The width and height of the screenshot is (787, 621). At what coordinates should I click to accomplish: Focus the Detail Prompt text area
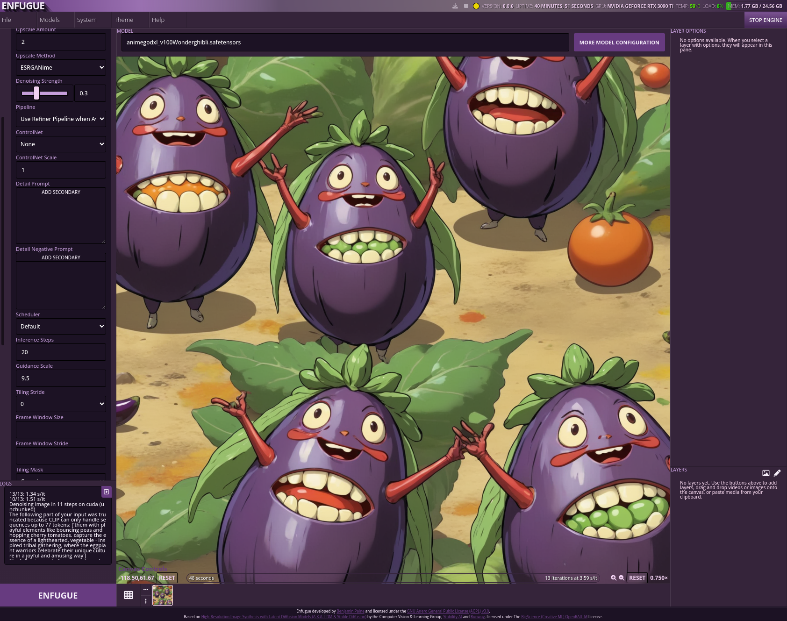coord(61,220)
